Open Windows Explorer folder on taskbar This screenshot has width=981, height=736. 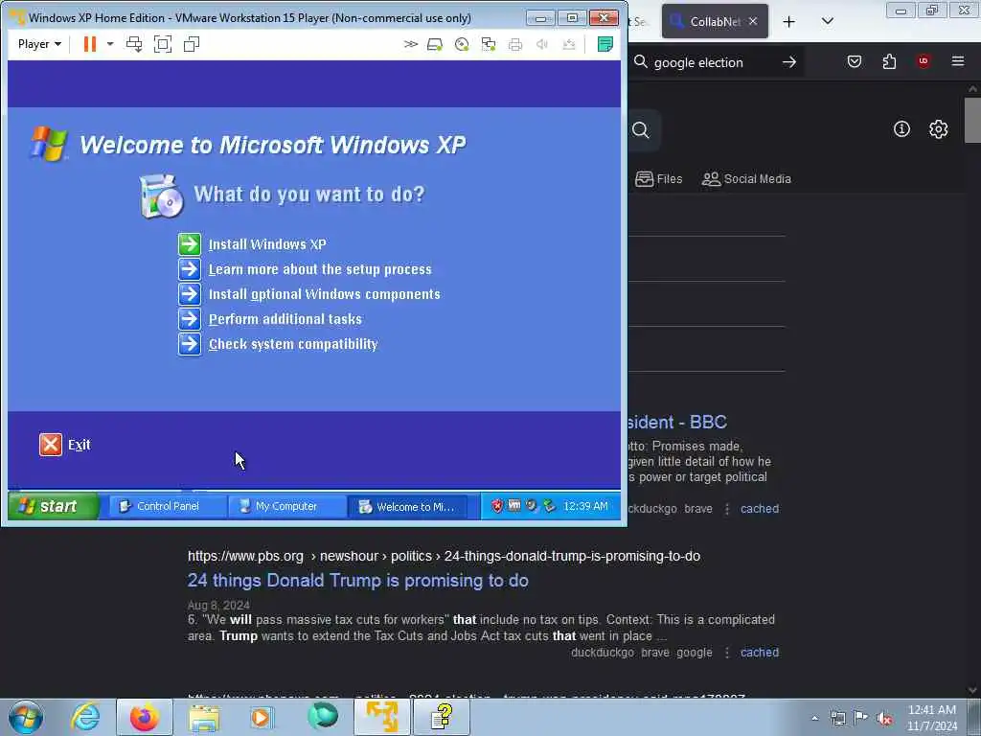click(204, 717)
